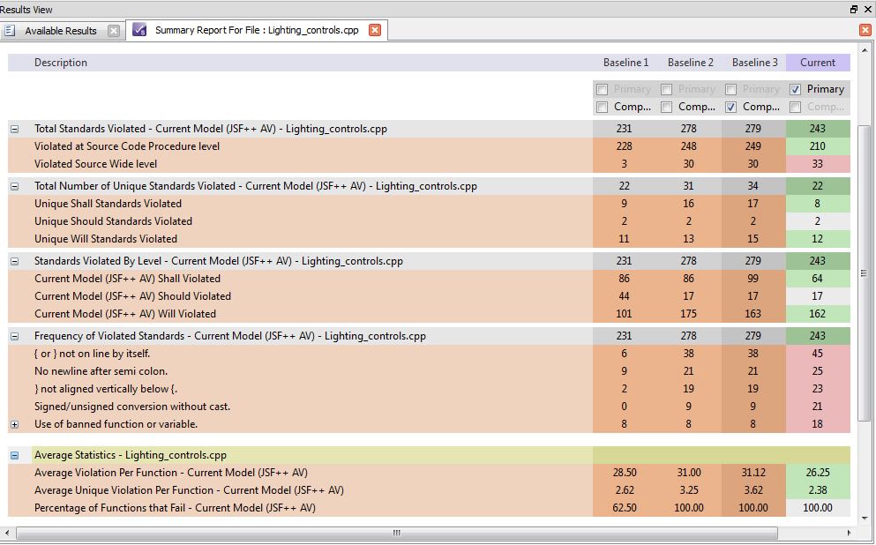Expand the Use of banned function row
The image size is (876, 545).
[x=14, y=424]
